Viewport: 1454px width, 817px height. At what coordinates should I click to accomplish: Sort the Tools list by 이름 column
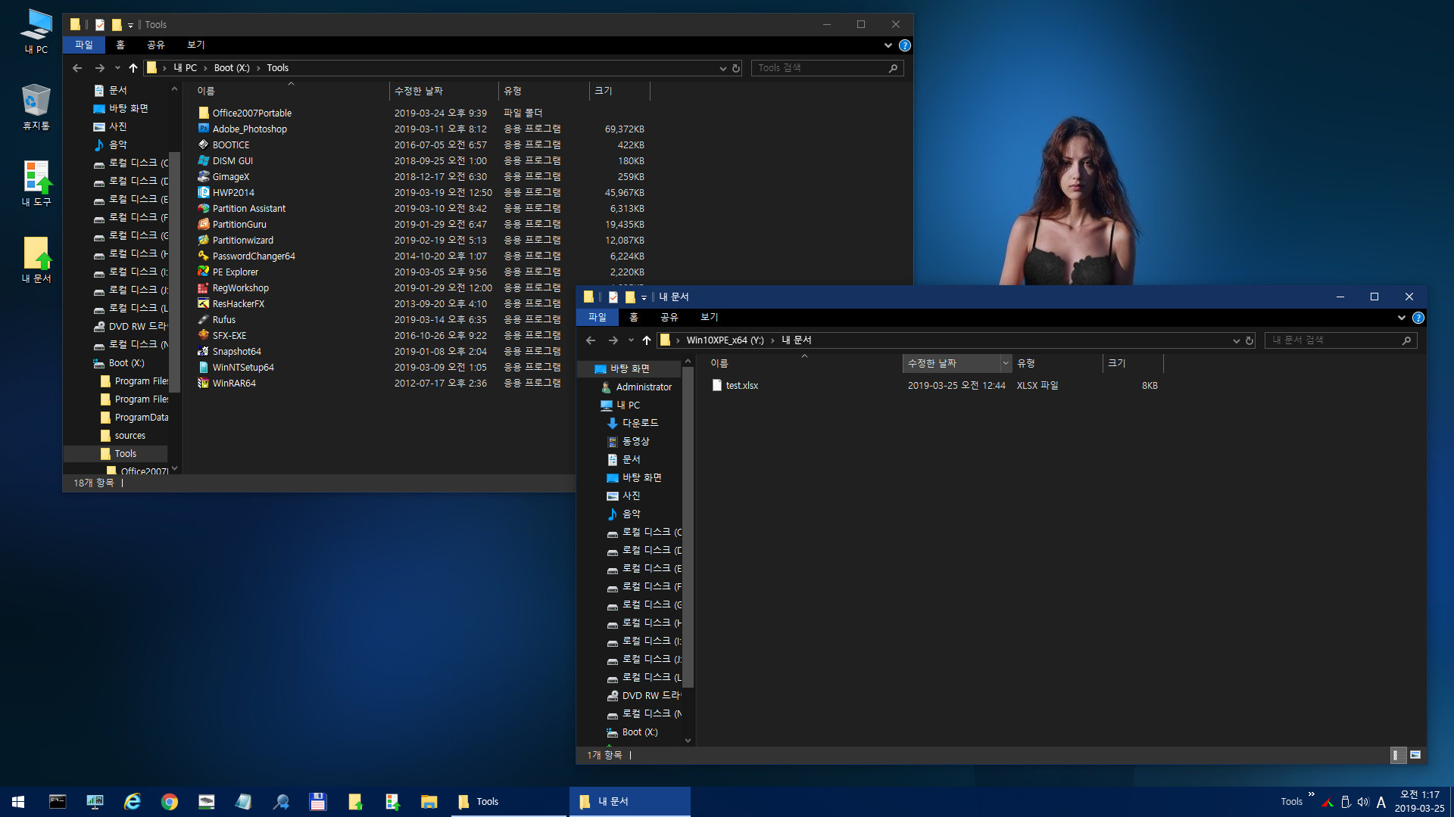tap(290, 91)
